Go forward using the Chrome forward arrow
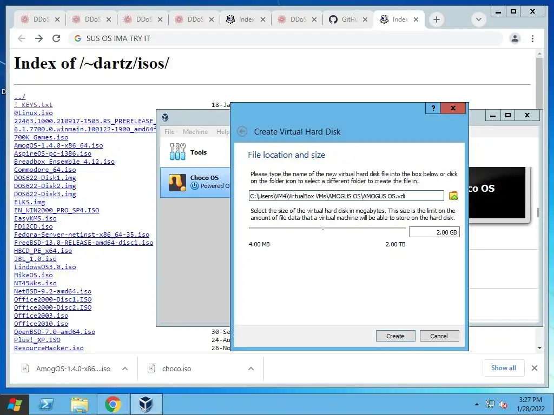 click(x=39, y=38)
